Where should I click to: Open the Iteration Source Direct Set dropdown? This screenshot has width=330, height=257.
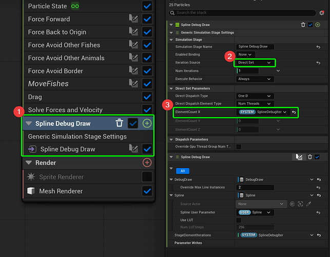click(x=255, y=63)
